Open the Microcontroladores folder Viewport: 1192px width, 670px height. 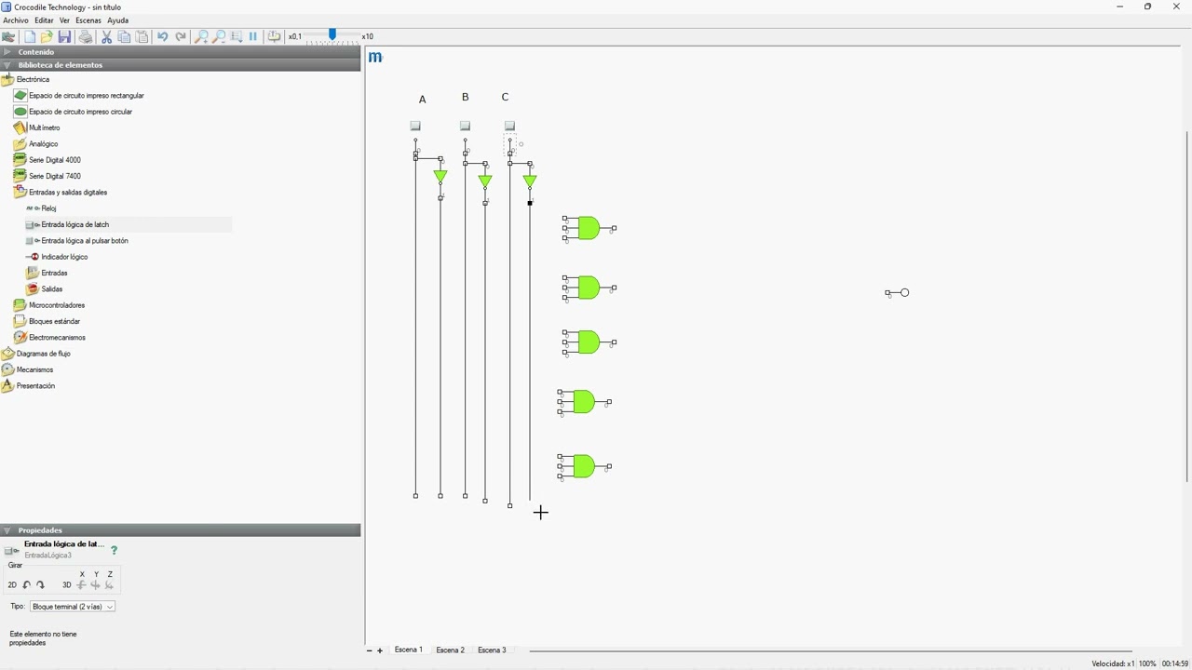coord(49,305)
